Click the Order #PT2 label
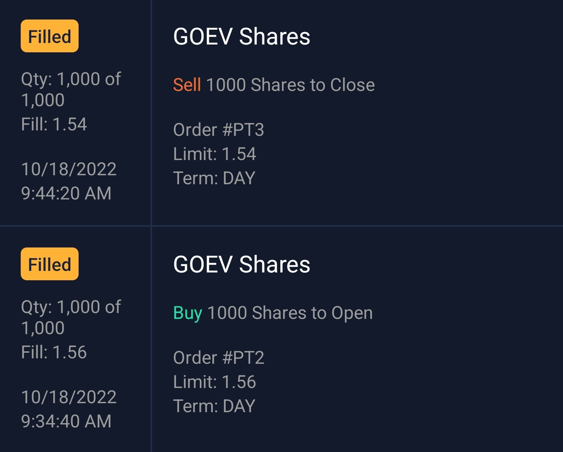Screen dimensions: 563x452 219,358
